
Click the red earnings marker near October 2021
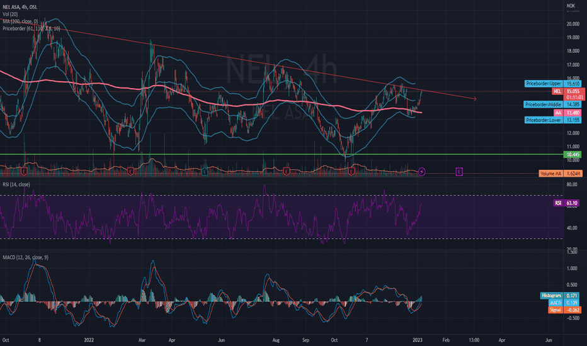tap(24, 172)
